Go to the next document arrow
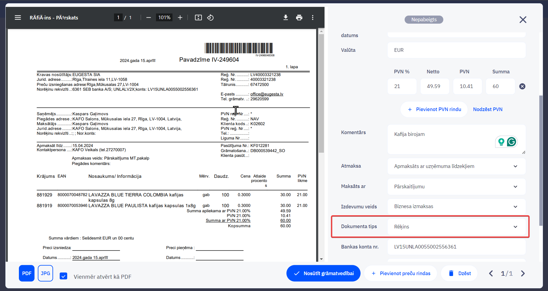 523,273
